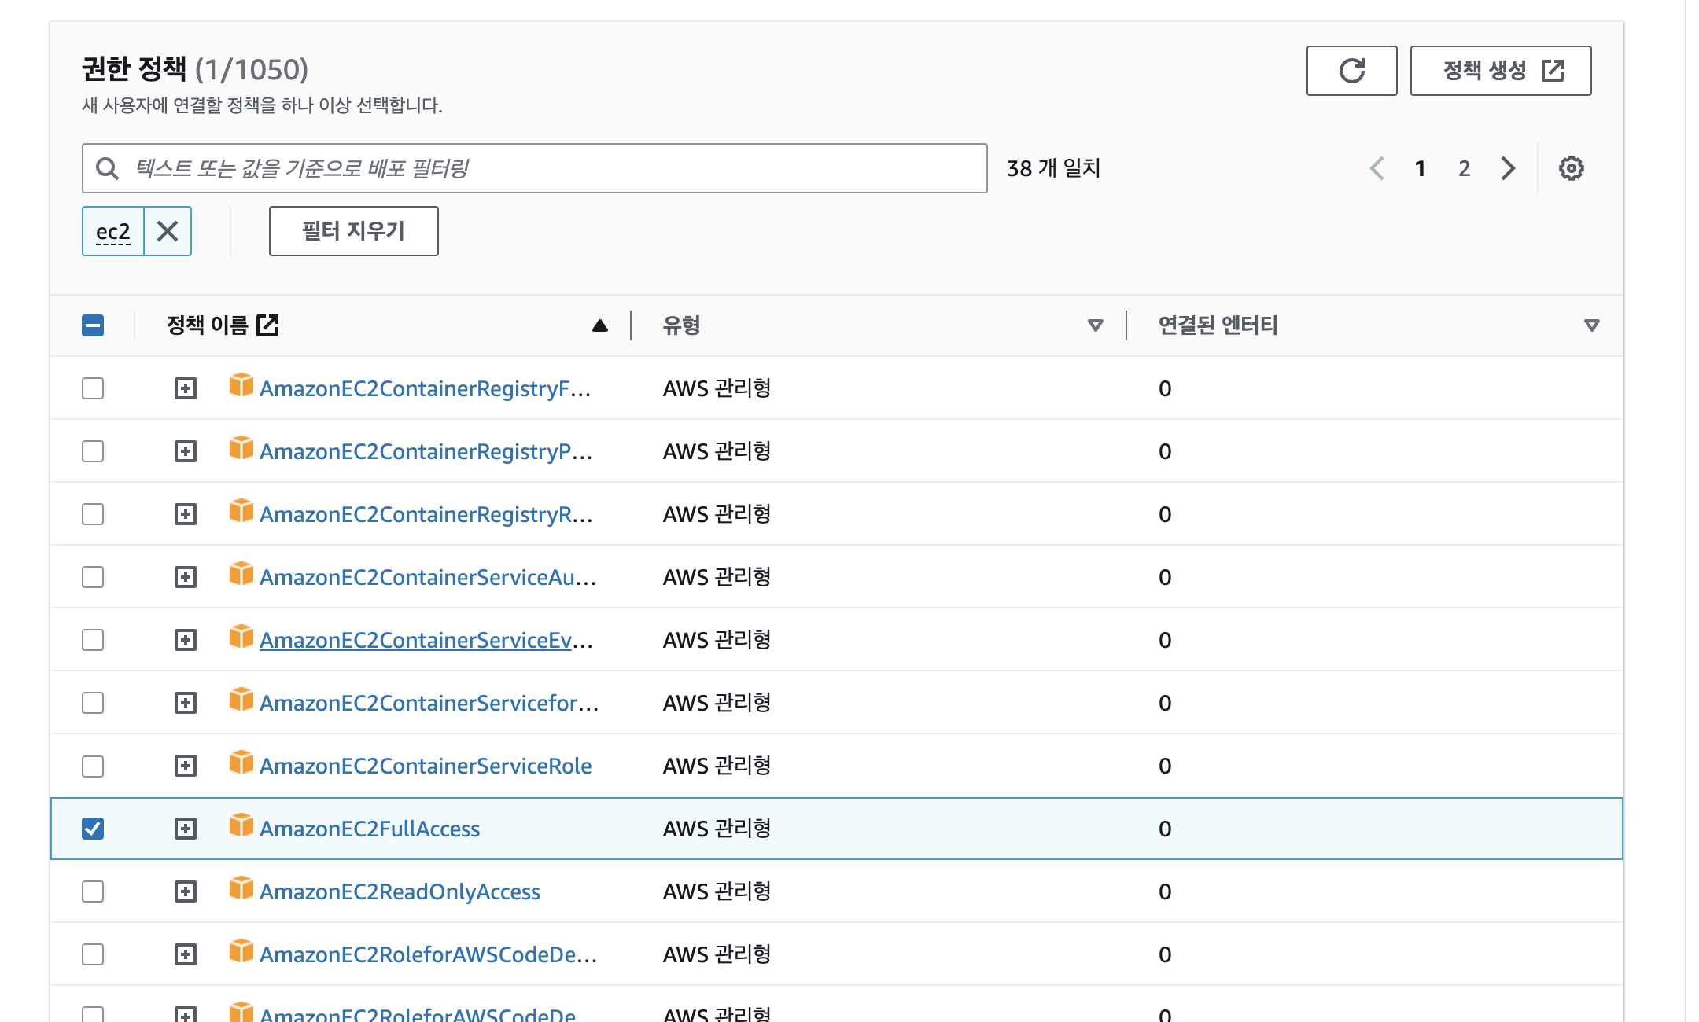The height and width of the screenshot is (1022, 1699).
Task: Click policy name external link icon
Action: coord(267,325)
